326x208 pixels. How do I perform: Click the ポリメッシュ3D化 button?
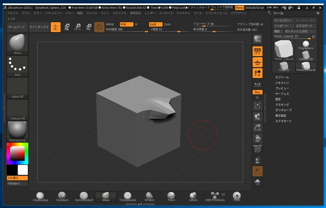(x=300, y=31)
